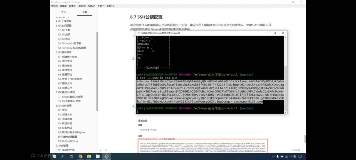Go to outline entry 5.2 Git安装
This screenshot has height=160, width=356.
click(64, 35)
